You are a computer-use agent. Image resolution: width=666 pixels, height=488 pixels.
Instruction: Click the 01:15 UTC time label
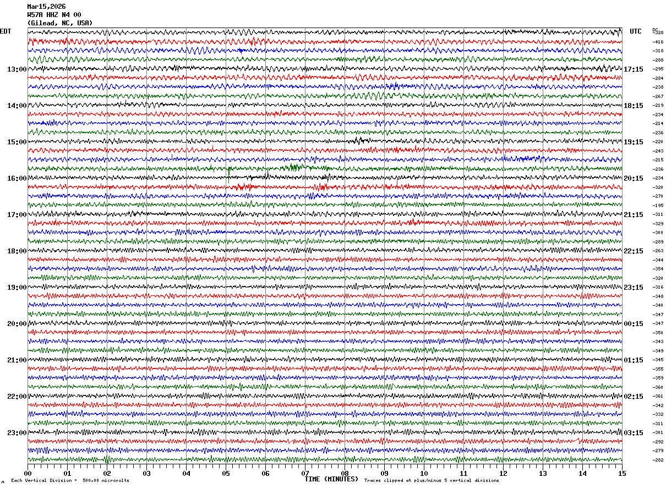point(634,360)
